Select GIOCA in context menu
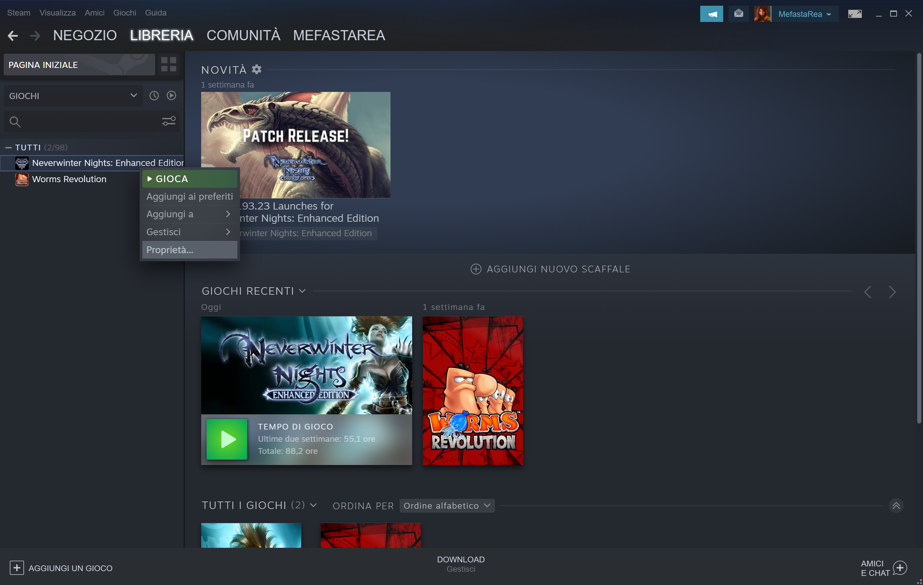The width and height of the screenshot is (923, 585). point(190,179)
